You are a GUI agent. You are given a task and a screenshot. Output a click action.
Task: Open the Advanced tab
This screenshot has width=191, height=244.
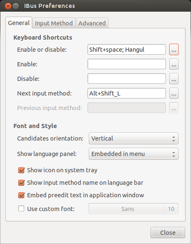tap(92, 23)
